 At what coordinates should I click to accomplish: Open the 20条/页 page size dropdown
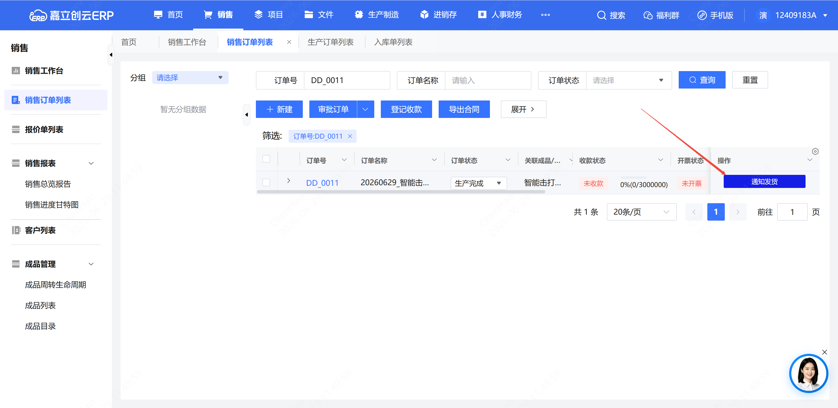coord(642,212)
